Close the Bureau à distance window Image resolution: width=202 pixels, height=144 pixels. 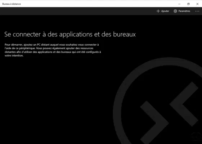pyautogui.click(x=197, y=4)
